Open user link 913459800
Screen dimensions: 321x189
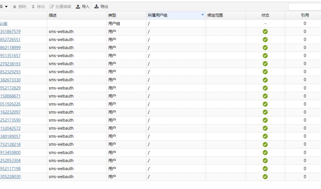10,153
